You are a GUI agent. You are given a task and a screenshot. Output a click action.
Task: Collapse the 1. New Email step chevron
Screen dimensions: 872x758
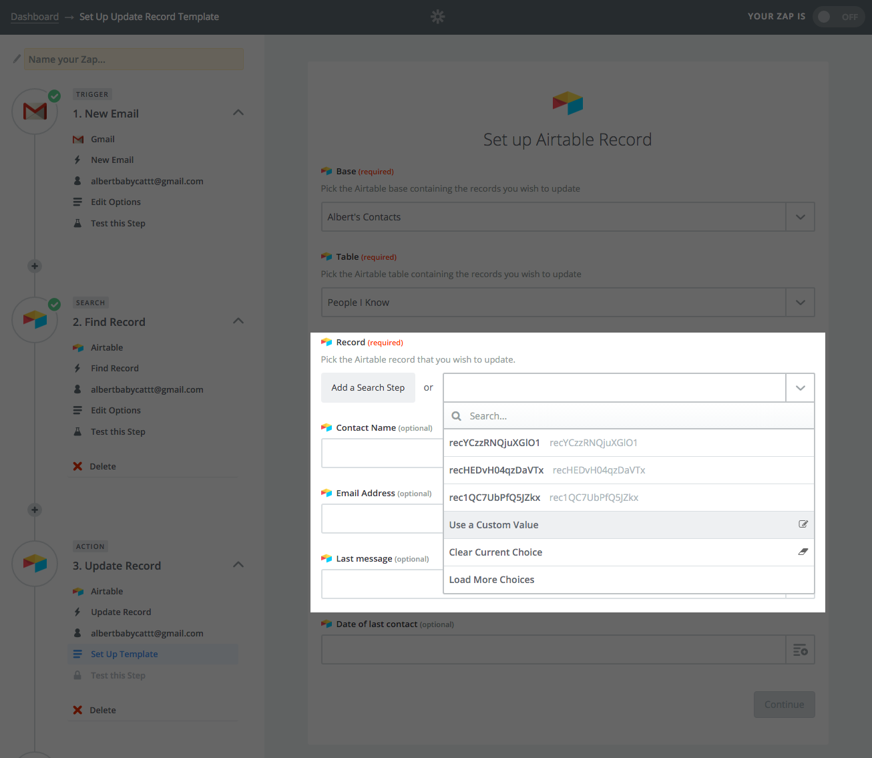238,113
